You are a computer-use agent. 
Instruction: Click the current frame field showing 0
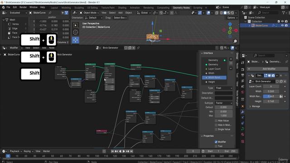(x=193, y=151)
